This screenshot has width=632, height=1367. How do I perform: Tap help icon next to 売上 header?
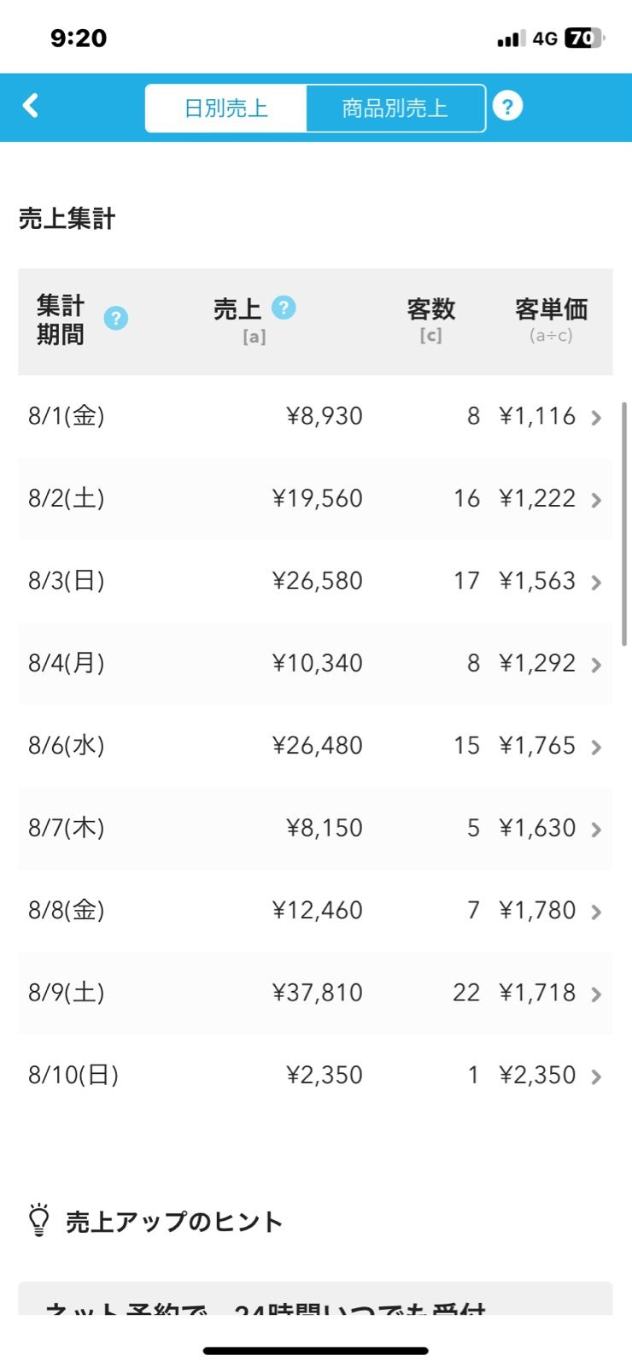point(284,308)
